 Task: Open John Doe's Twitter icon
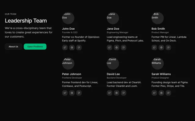click(x=65, y=47)
